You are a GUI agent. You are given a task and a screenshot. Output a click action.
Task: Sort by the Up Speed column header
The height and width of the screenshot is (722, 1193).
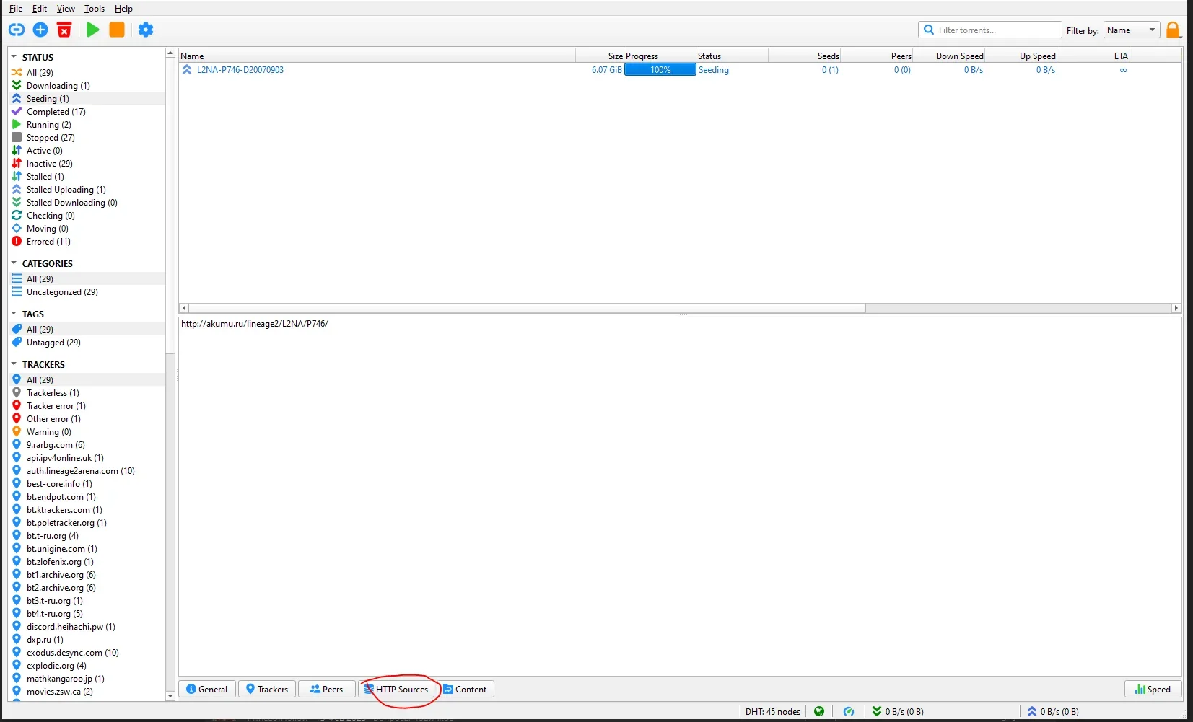[1021, 56]
